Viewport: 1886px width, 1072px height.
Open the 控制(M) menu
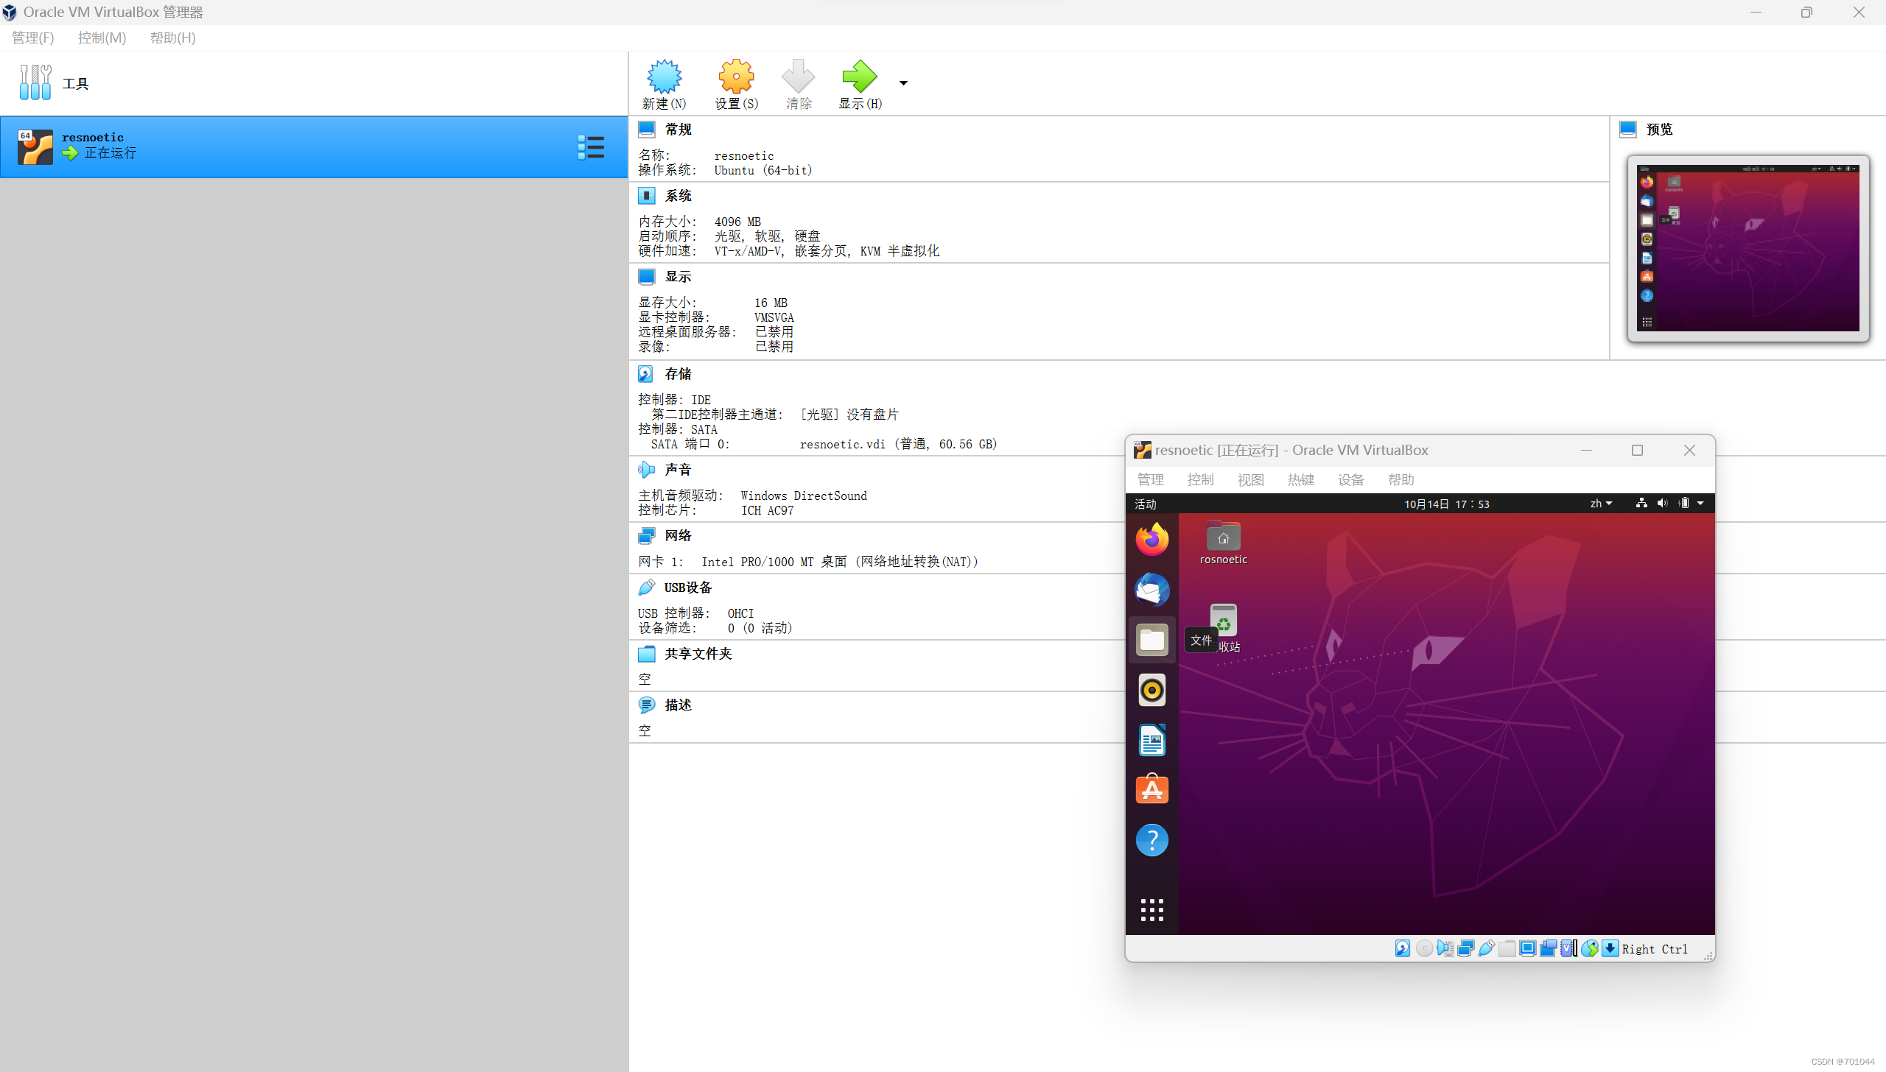(x=101, y=38)
